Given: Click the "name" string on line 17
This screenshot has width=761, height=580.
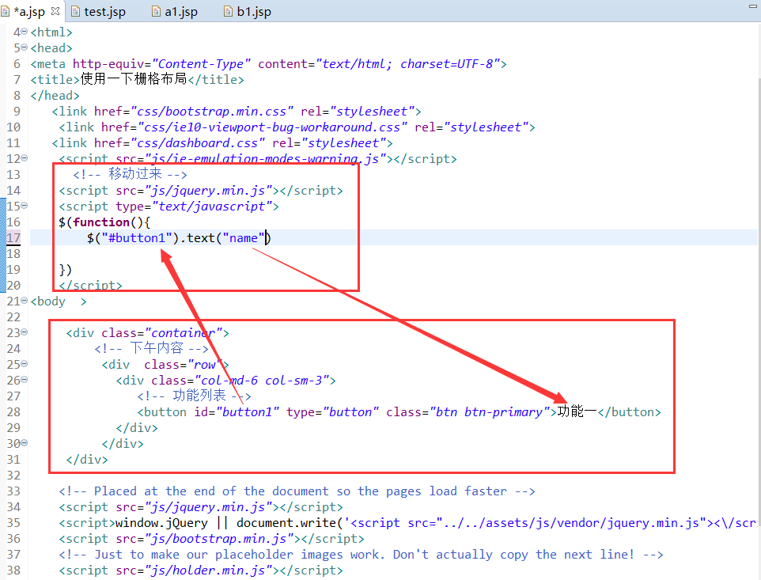Looking at the screenshot, I should point(243,238).
